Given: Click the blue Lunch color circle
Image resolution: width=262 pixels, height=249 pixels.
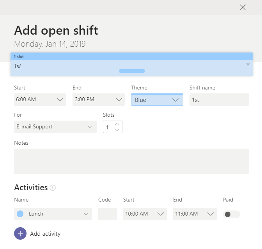Looking at the screenshot, I should coord(20,214).
